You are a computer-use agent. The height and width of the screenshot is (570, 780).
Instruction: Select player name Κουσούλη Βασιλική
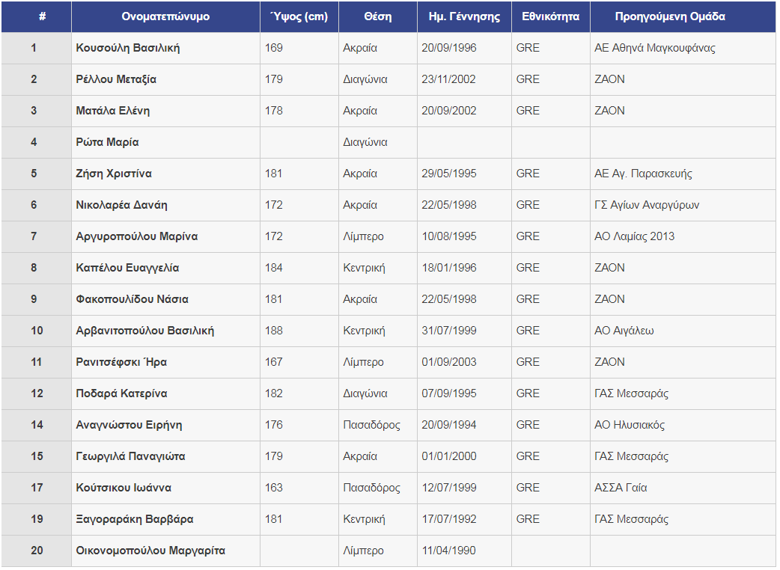128,48
